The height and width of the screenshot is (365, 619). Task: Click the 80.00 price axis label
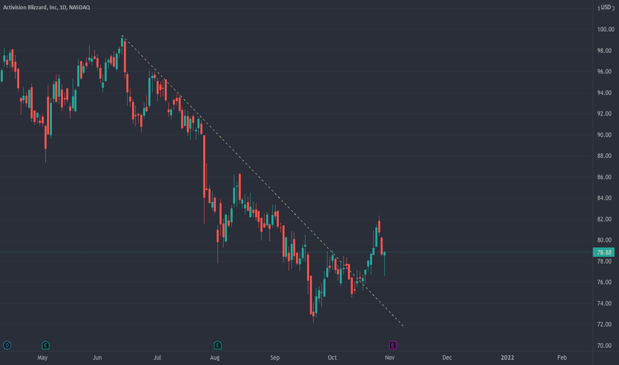pos(604,240)
